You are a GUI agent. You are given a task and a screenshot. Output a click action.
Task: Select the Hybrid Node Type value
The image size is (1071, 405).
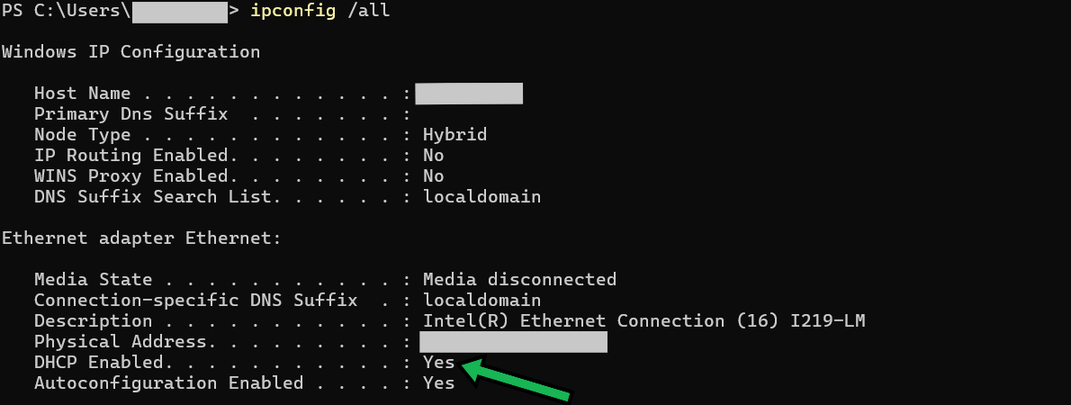pyautogui.click(x=454, y=135)
